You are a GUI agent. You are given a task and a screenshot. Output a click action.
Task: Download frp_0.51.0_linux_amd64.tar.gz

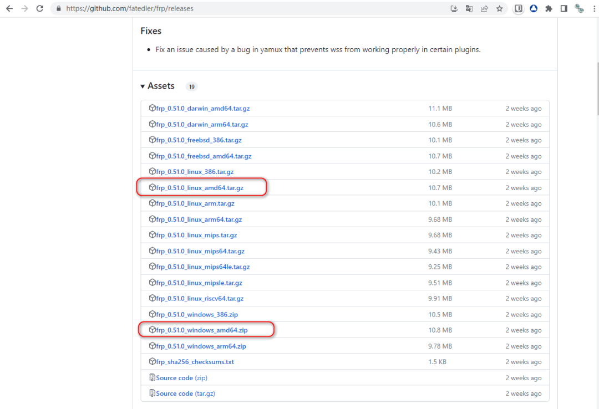[200, 188]
